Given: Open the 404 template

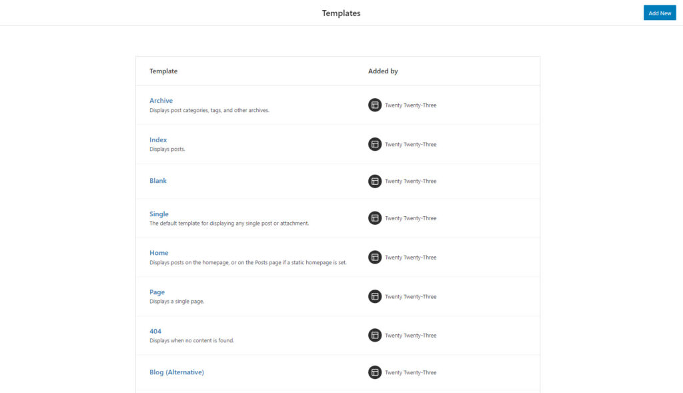Looking at the screenshot, I should pyautogui.click(x=155, y=331).
